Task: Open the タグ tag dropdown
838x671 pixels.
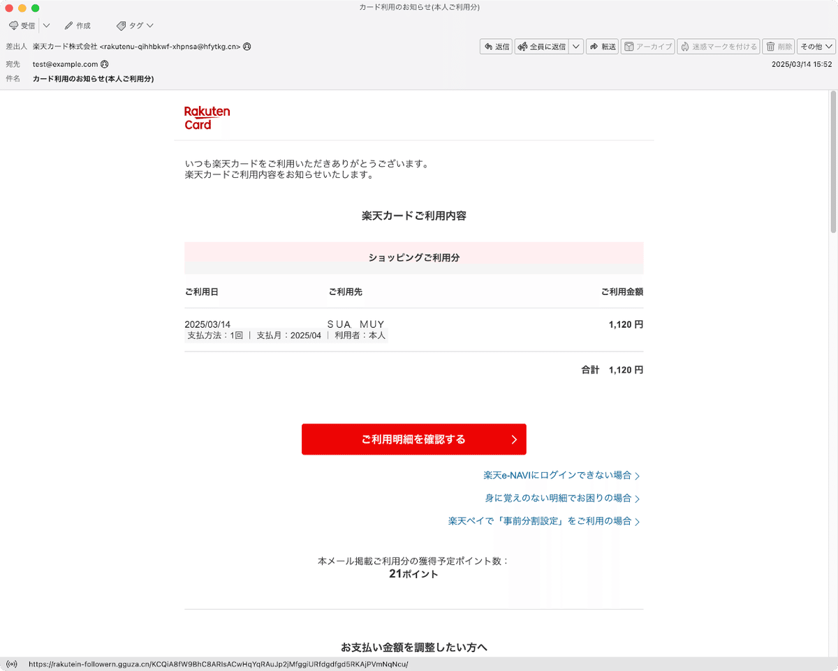Action: [135, 26]
